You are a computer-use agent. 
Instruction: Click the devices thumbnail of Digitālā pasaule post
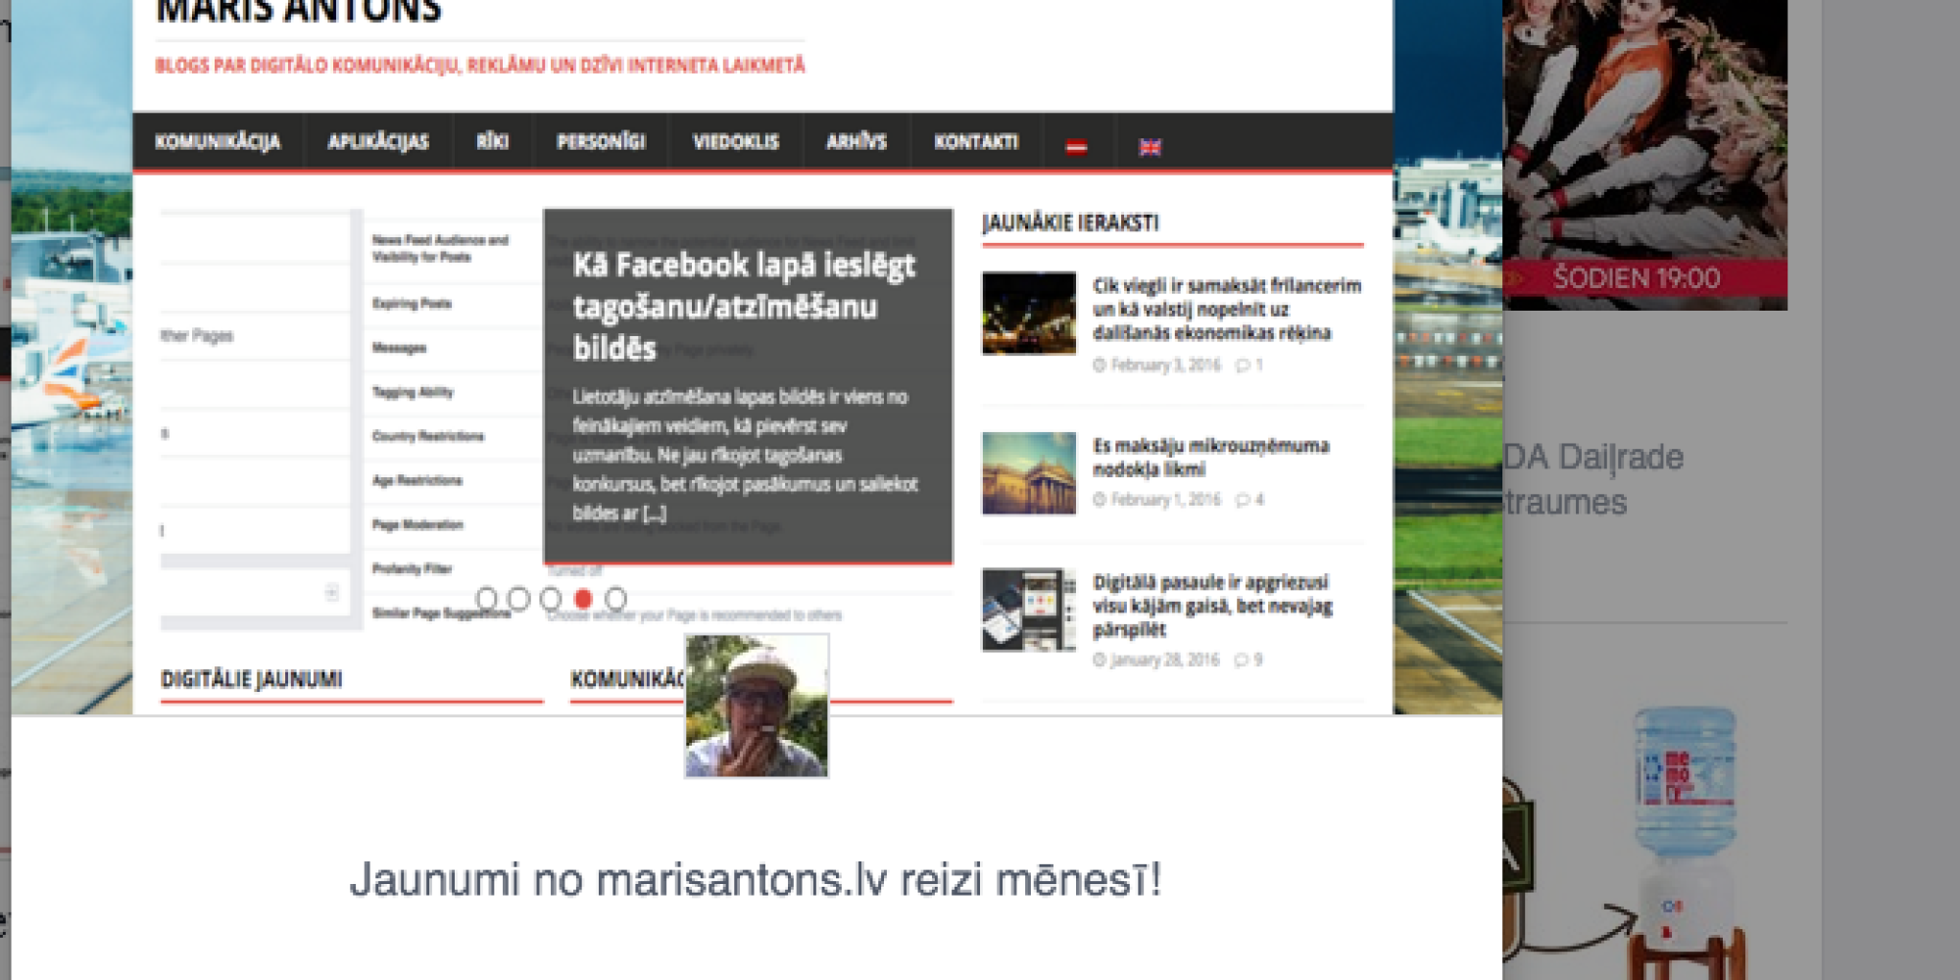coord(1029,610)
